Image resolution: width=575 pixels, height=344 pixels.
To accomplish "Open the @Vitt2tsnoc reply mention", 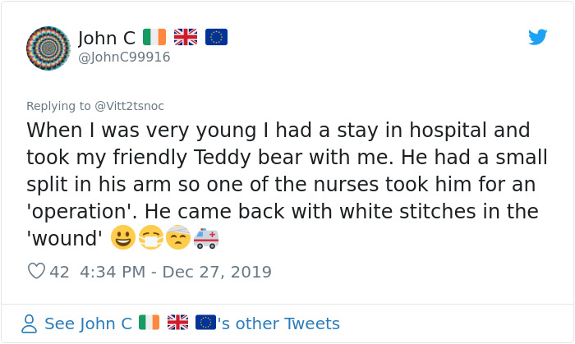I will (x=130, y=106).
